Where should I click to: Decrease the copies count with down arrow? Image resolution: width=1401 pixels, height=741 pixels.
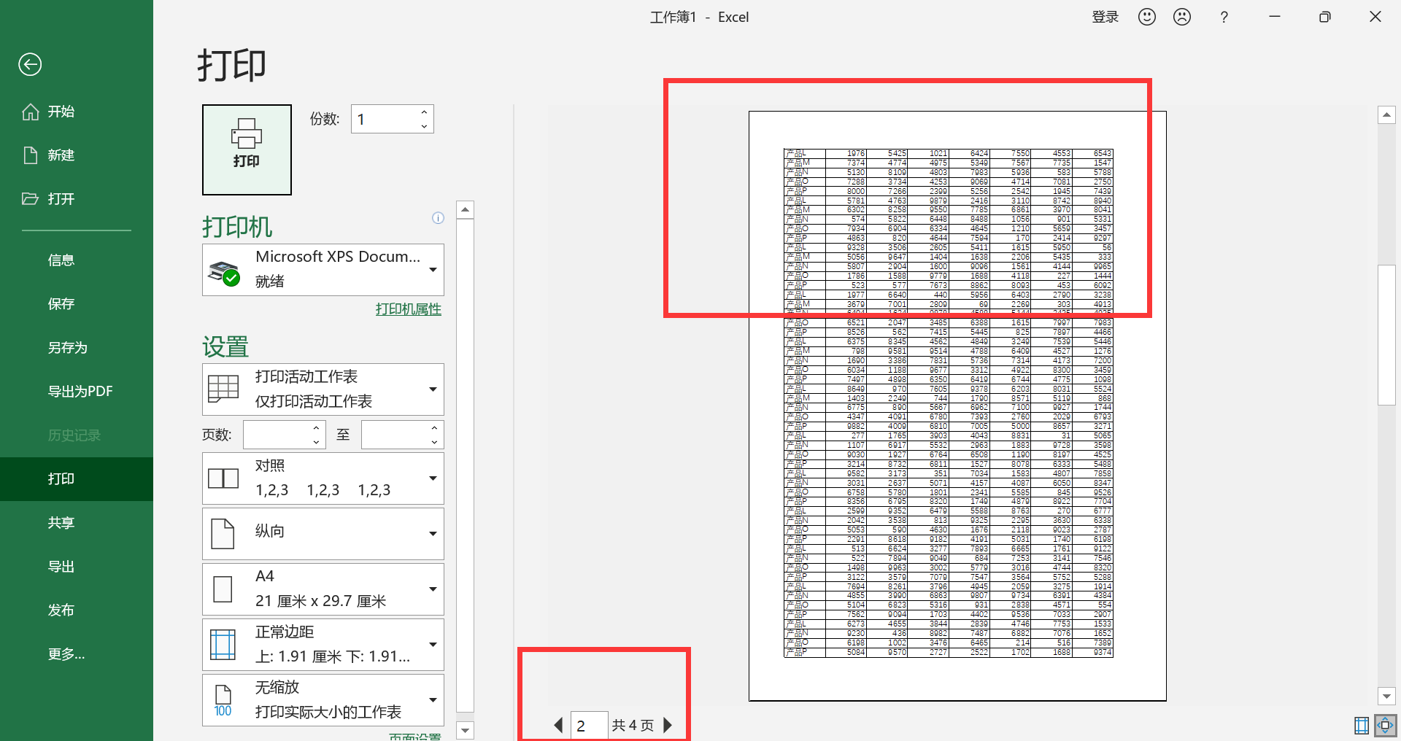pyautogui.click(x=424, y=126)
